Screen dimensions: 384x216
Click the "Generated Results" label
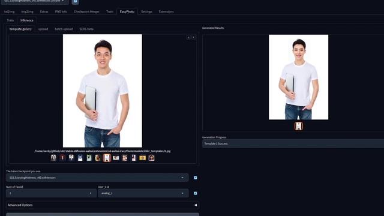213,28
